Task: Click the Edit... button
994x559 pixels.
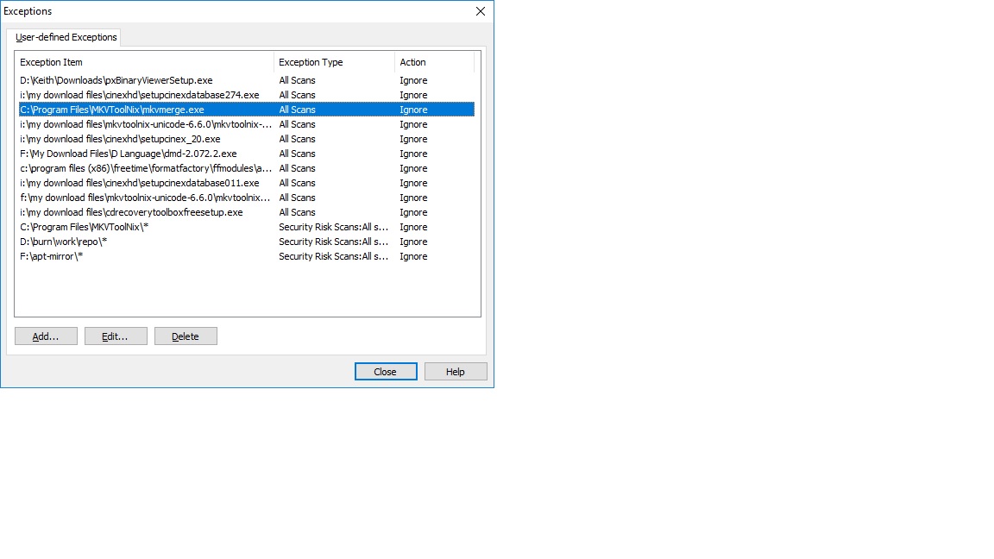Action: point(116,336)
